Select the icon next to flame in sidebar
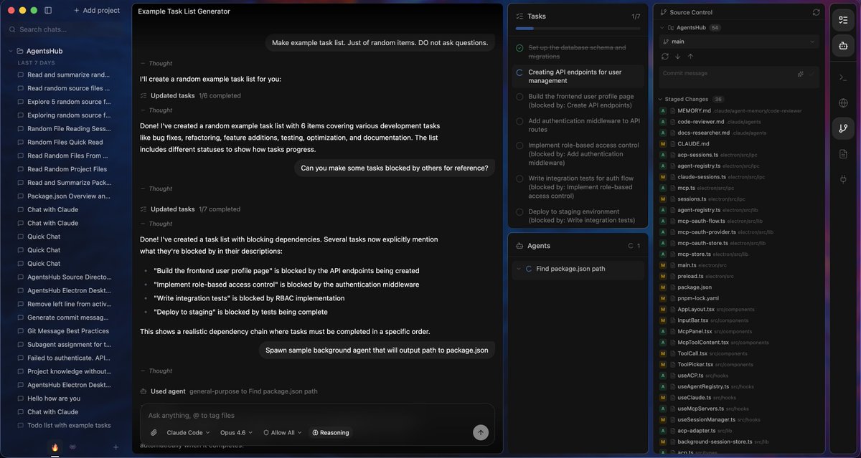The width and height of the screenshot is (861, 458). pos(72,447)
